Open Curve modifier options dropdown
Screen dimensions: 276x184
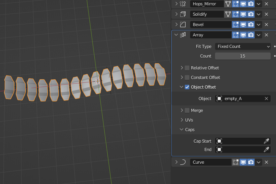tap(259, 162)
